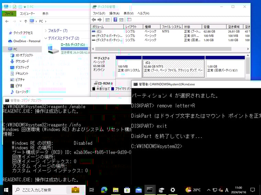Open the コンピューター ribbon tab in Explorer
The height and width of the screenshot is (195, 261).
tap(27, 14)
